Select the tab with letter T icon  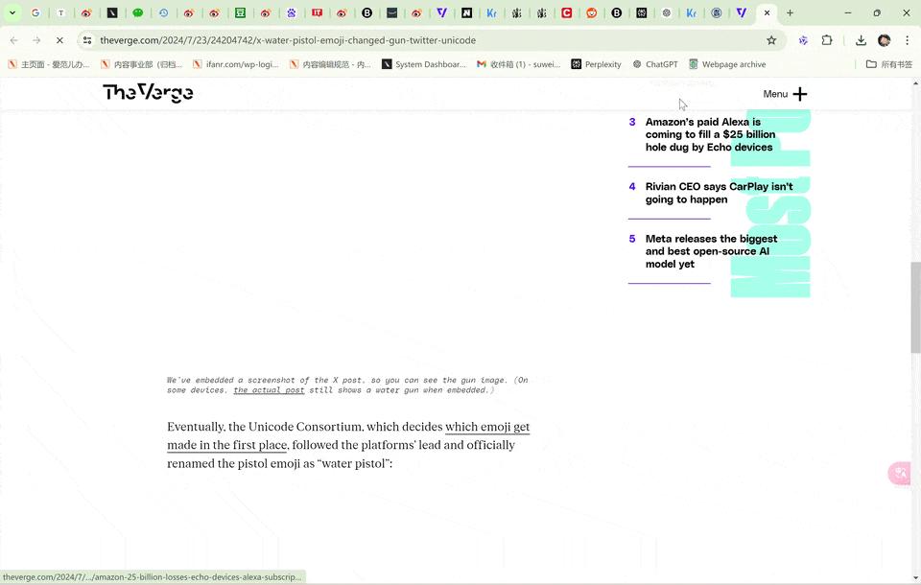(61, 12)
